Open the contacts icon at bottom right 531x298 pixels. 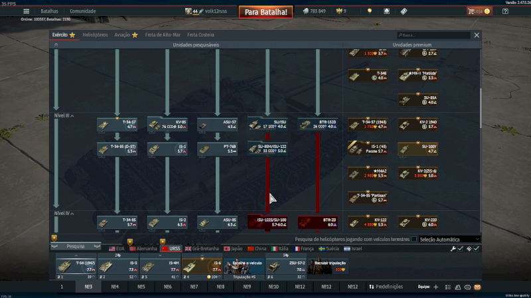click(457, 287)
